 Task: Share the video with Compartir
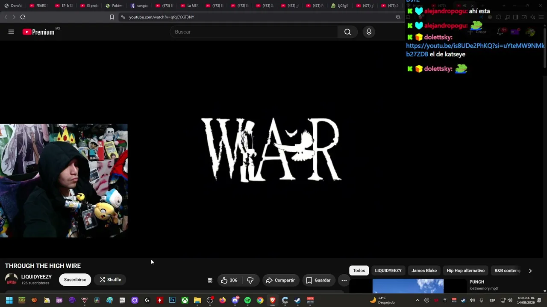tap(280, 280)
